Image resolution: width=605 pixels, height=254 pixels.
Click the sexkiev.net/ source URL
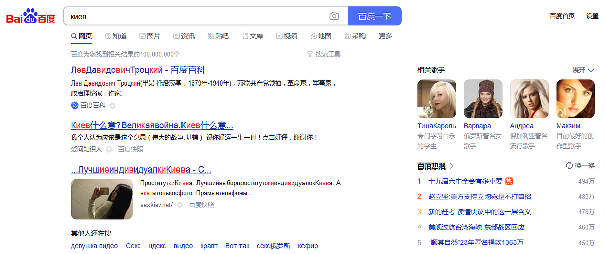coord(157,205)
